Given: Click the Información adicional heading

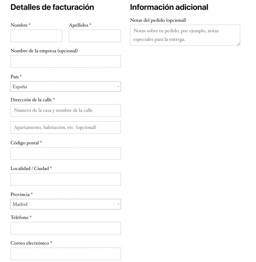Looking at the screenshot, I should 169,7.
